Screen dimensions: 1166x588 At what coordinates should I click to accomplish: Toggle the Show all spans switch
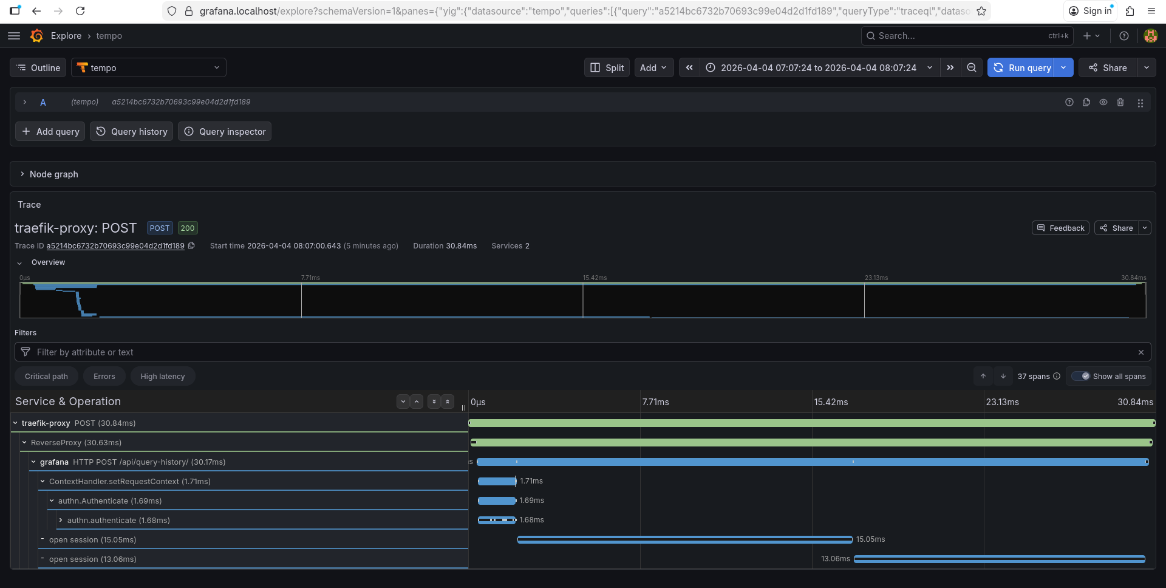pos(1081,376)
